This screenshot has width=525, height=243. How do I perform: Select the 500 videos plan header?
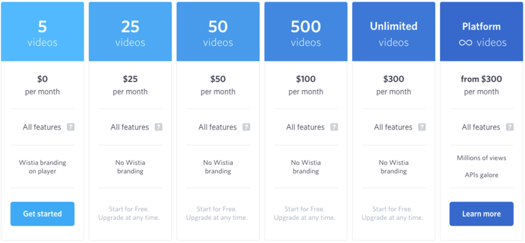306,32
